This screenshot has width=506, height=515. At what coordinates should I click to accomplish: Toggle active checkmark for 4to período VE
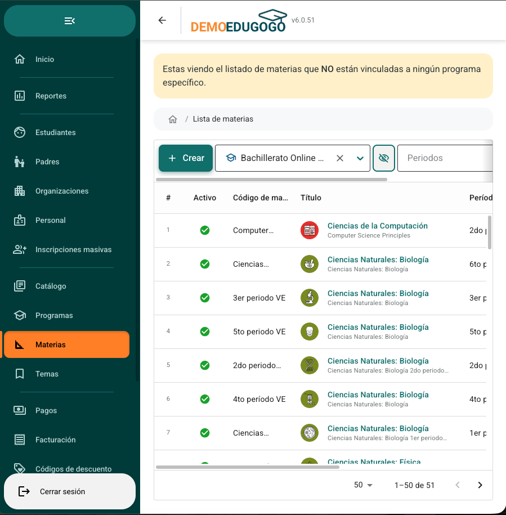pyautogui.click(x=205, y=399)
